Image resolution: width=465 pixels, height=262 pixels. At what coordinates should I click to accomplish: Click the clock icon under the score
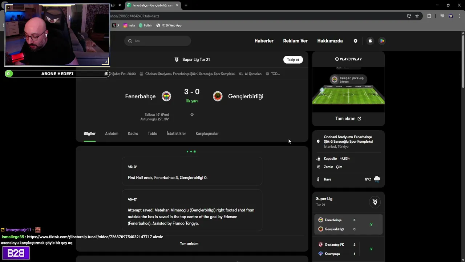pyautogui.click(x=192, y=115)
